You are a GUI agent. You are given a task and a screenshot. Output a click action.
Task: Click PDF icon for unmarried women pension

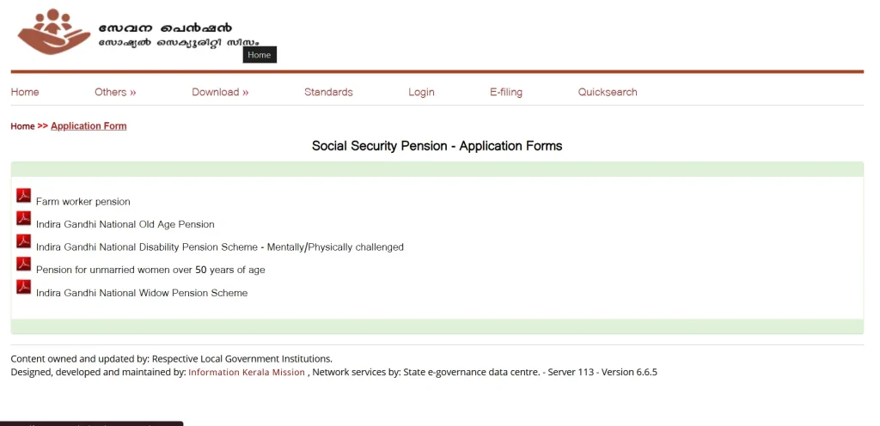tap(23, 264)
